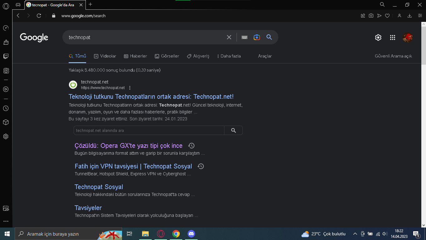Viewport: 426px width, 240px height.
Task: Click the address bar URL
Action: (x=83, y=16)
